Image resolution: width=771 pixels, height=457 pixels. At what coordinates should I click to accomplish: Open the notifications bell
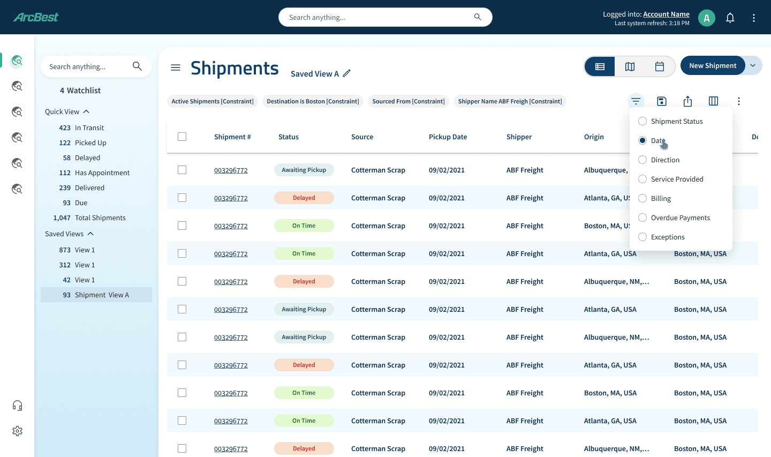(730, 18)
